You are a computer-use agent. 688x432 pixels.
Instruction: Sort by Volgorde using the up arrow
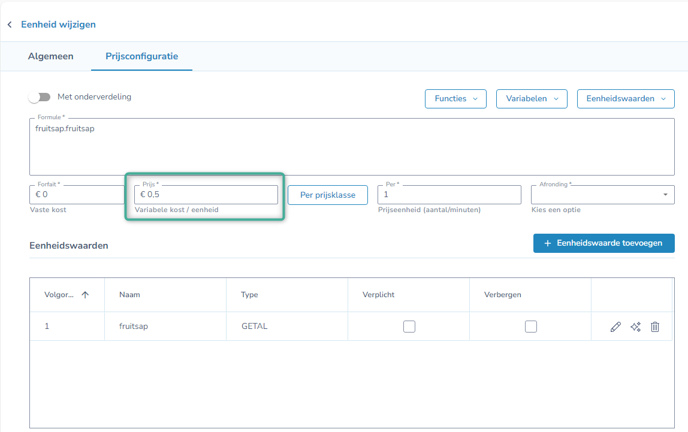[85, 295]
